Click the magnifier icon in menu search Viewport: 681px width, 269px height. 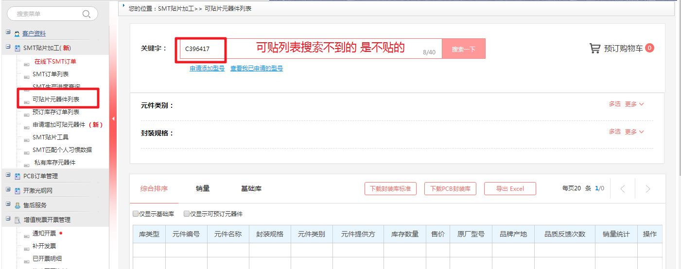click(x=87, y=14)
